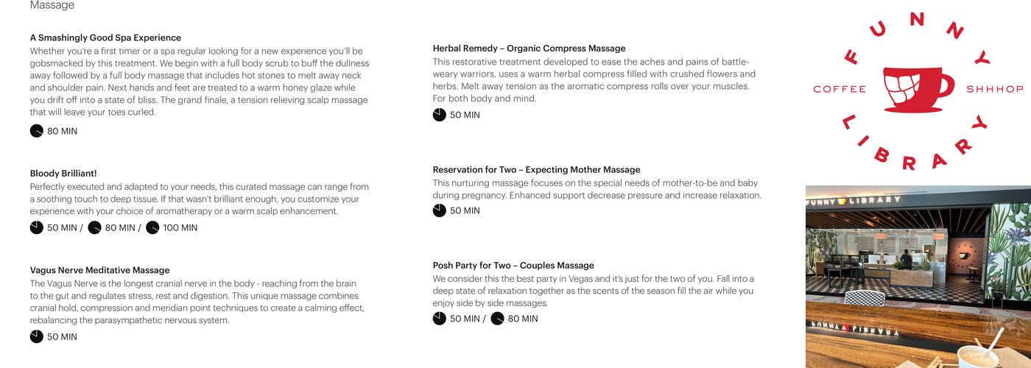Click the 50 MIN clock icon under Couples Massage
1031x368 pixels.
click(439, 319)
